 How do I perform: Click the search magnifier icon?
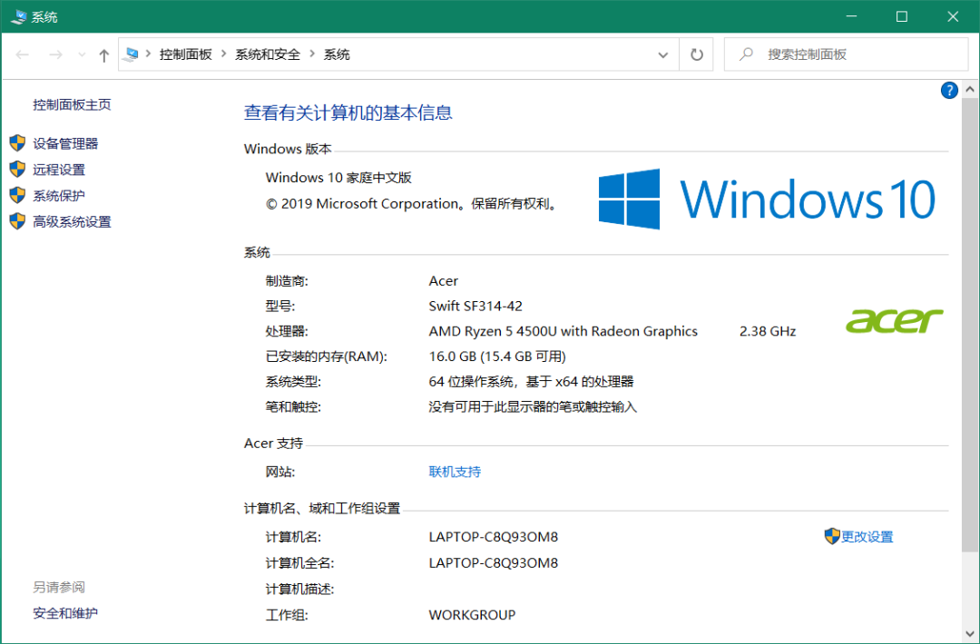[x=746, y=54]
